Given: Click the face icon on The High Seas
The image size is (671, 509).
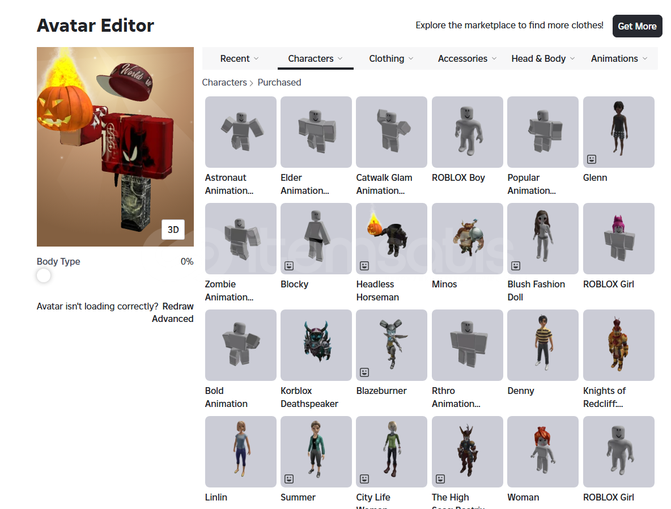Looking at the screenshot, I should click(440, 479).
